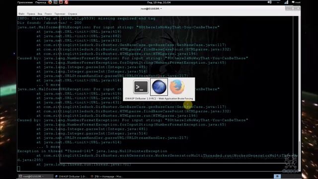Open the Правка menu in the terminal
This screenshot has height=179, width=318.
pos(31,14)
